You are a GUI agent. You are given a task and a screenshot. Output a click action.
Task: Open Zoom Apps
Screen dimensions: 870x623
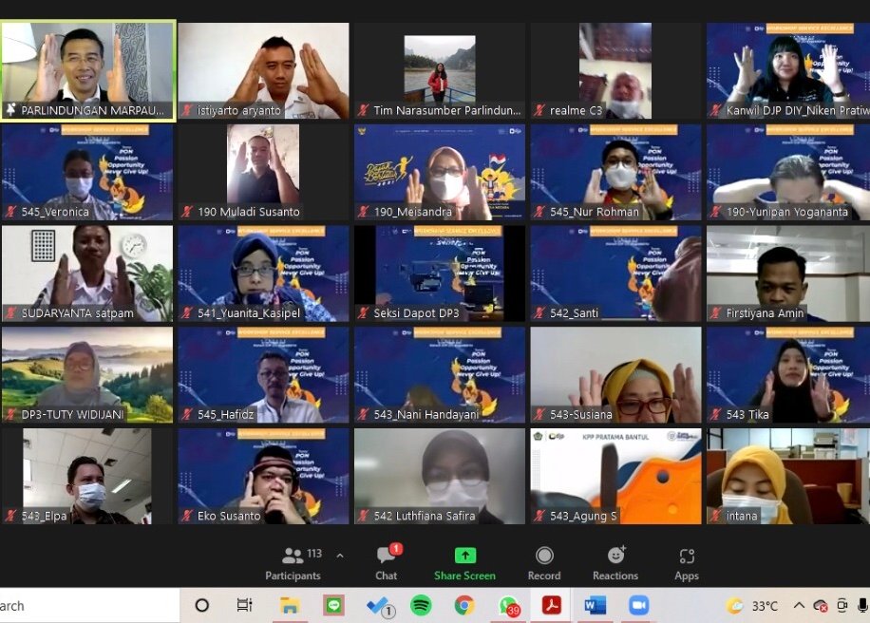[687, 562]
